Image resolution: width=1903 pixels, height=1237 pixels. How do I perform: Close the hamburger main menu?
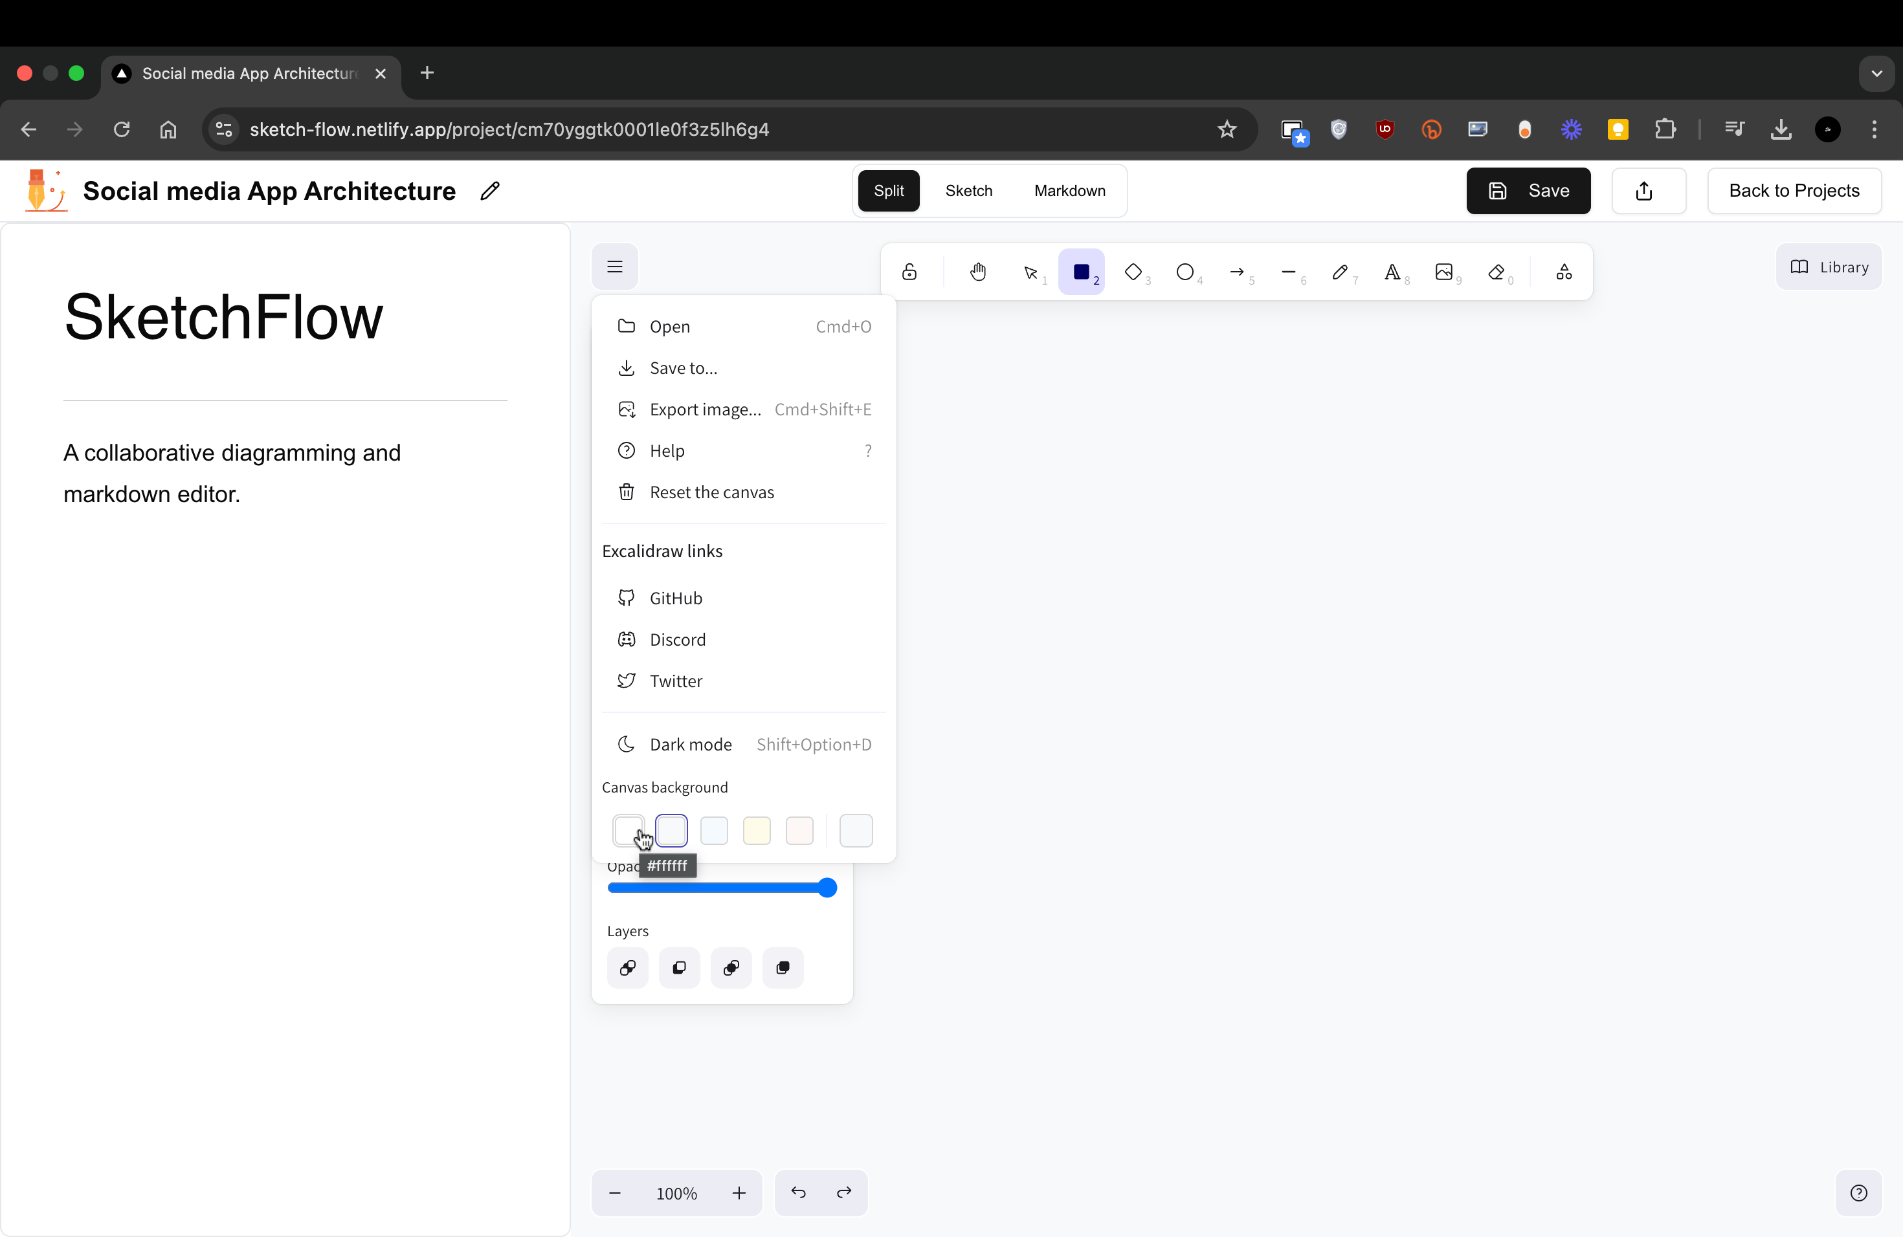(614, 266)
